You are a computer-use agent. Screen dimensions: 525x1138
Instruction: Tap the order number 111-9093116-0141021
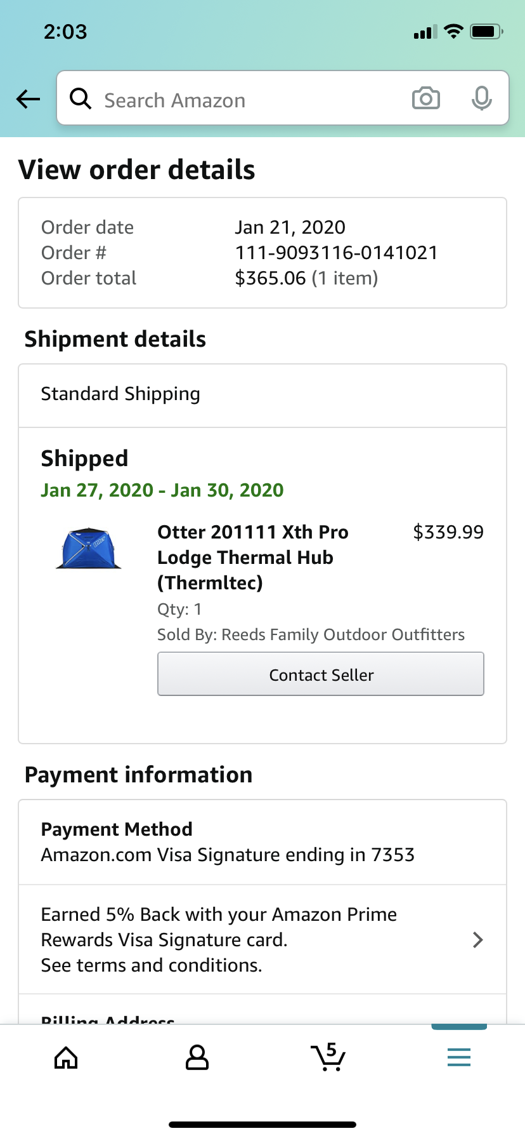coord(337,253)
